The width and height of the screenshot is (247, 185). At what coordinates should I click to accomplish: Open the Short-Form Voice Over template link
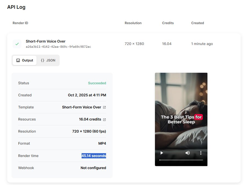(x=82, y=107)
